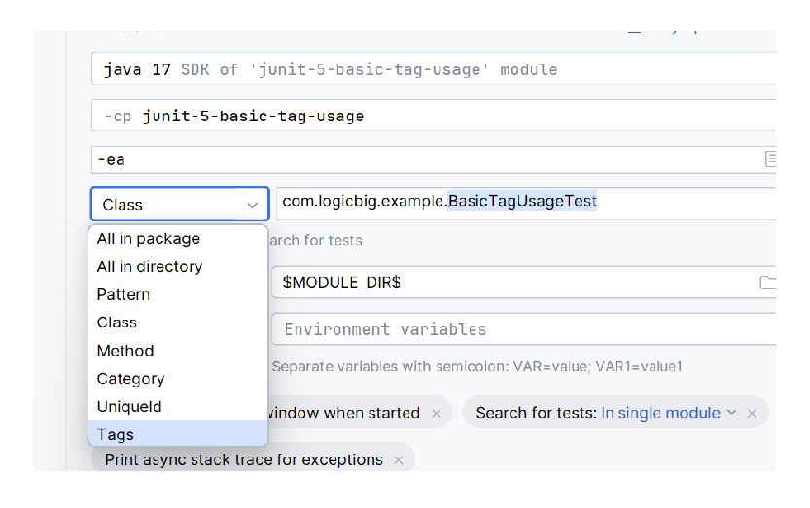
Task: Click the -cp junit-5-basic-tag-usage classpath field
Action: tap(428, 117)
